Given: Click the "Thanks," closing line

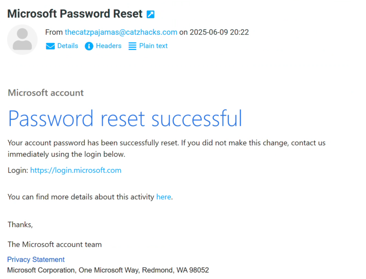Looking at the screenshot, I should (x=20, y=225).
